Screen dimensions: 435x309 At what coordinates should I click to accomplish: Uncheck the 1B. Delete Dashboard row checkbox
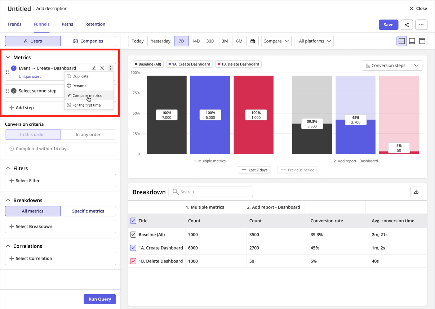pyautogui.click(x=133, y=261)
